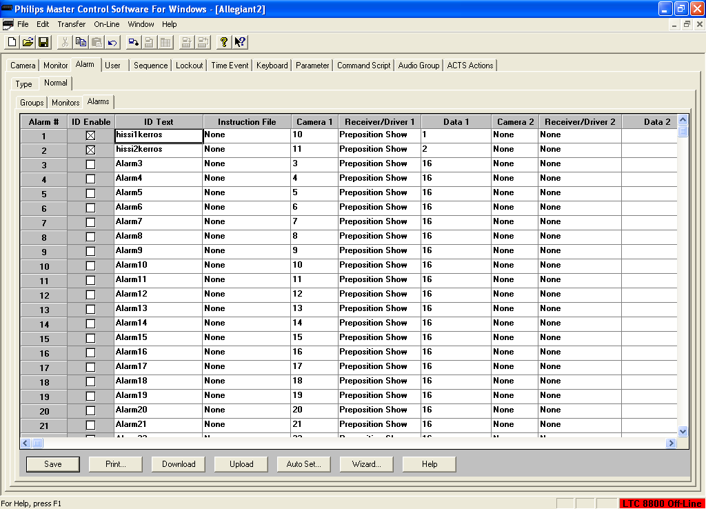Activate context help pointer icon
The width and height of the screenshot is (706, 509).
click(x=240, y=42)
